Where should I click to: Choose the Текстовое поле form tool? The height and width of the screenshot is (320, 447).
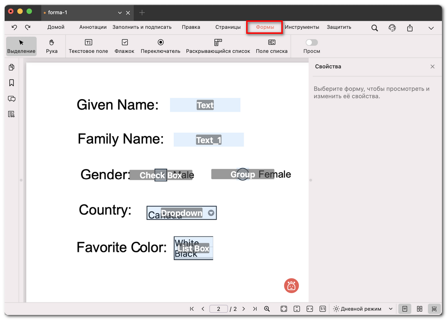[x=88, y=46]
